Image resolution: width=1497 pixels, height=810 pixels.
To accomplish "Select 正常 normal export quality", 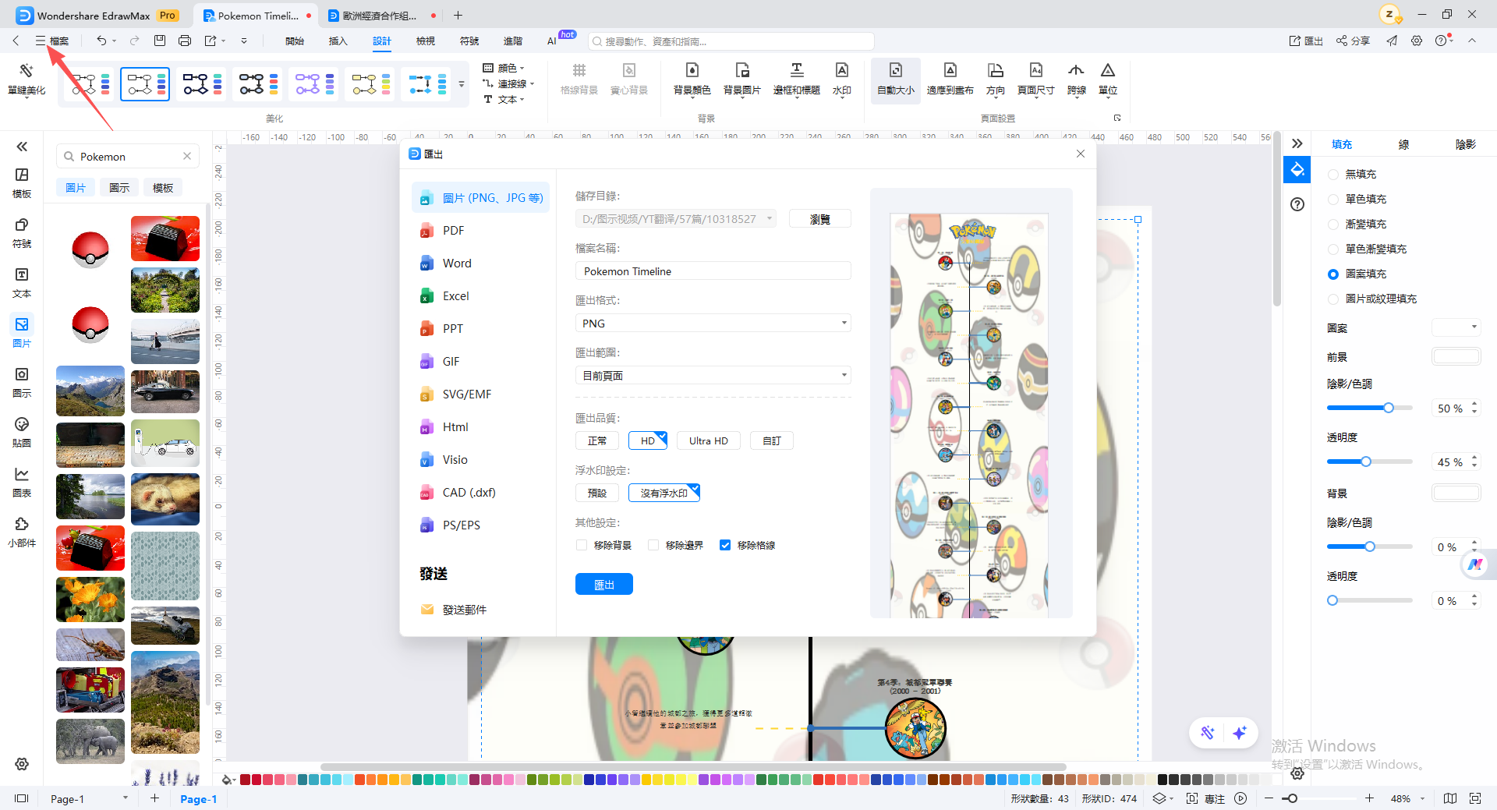I will pos(597,440).
